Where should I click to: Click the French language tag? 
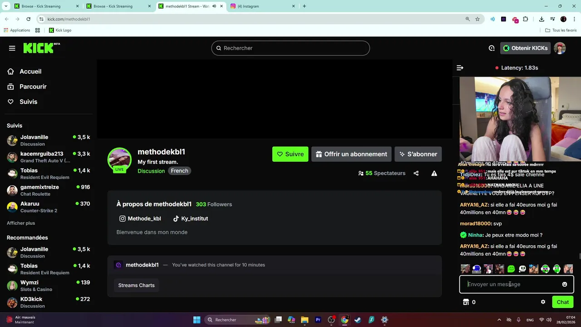pos(179,171)
